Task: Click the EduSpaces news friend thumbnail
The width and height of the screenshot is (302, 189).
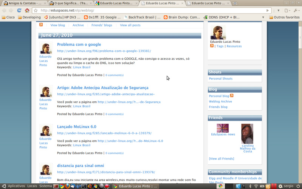Action: point(223,128)
